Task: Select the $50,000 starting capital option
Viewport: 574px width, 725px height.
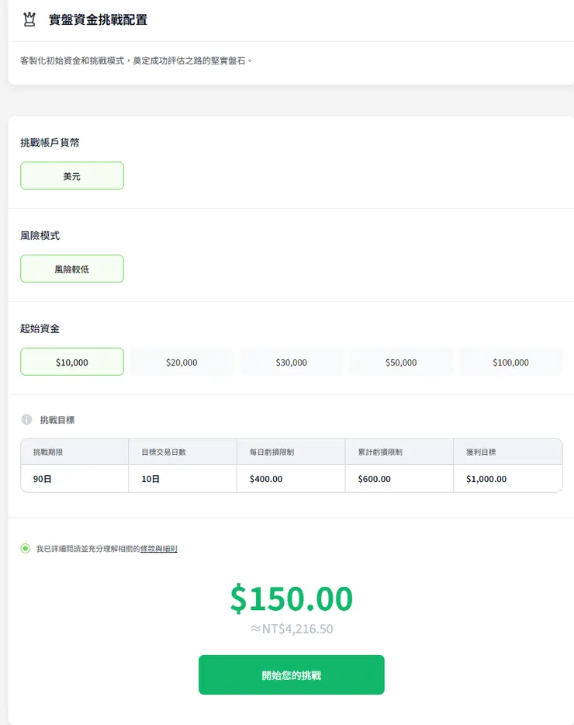Action: click(401, 362)
